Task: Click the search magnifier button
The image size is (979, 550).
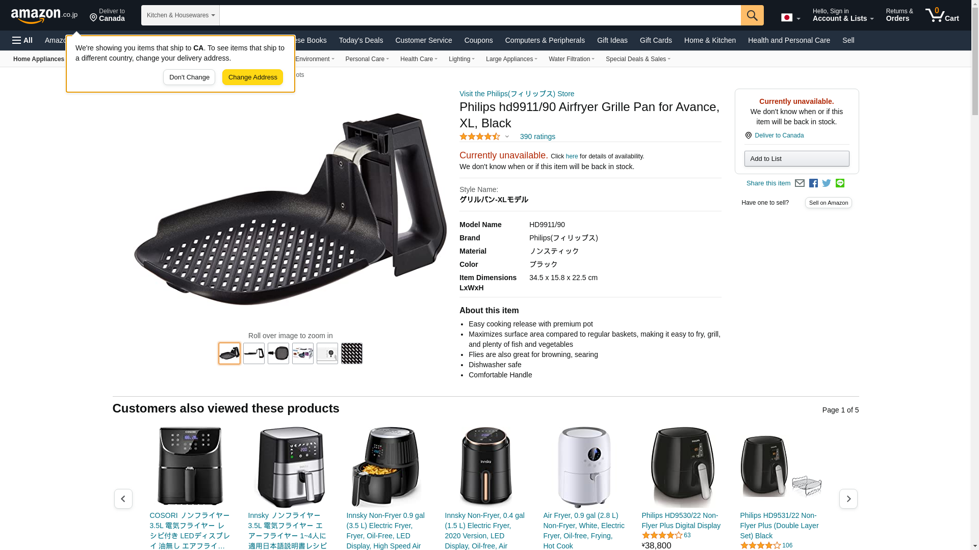Action: [752, 15]
